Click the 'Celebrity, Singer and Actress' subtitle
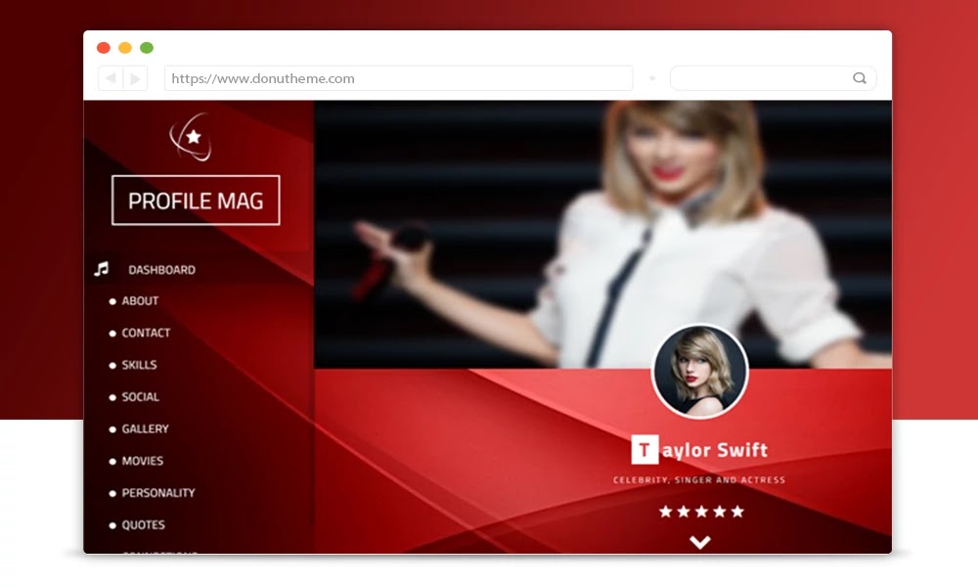The height and width of the screenshot is (587, 978). coord(699,479)
